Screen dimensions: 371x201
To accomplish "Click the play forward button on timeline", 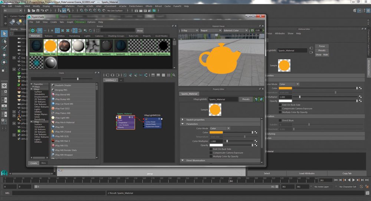I will [x=354, y=180].
